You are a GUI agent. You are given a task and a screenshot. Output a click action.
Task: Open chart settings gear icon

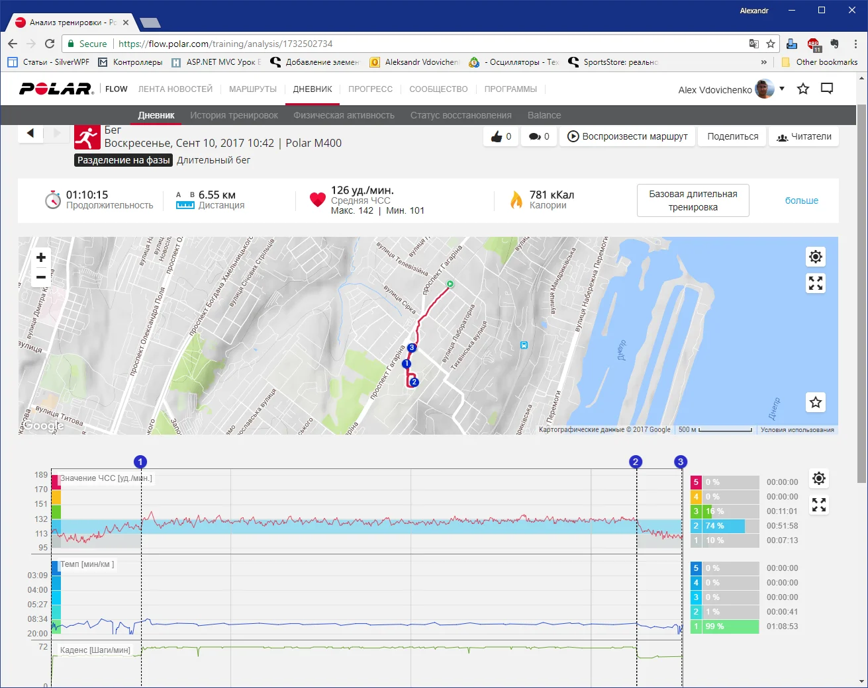click(x=819, y=478)
